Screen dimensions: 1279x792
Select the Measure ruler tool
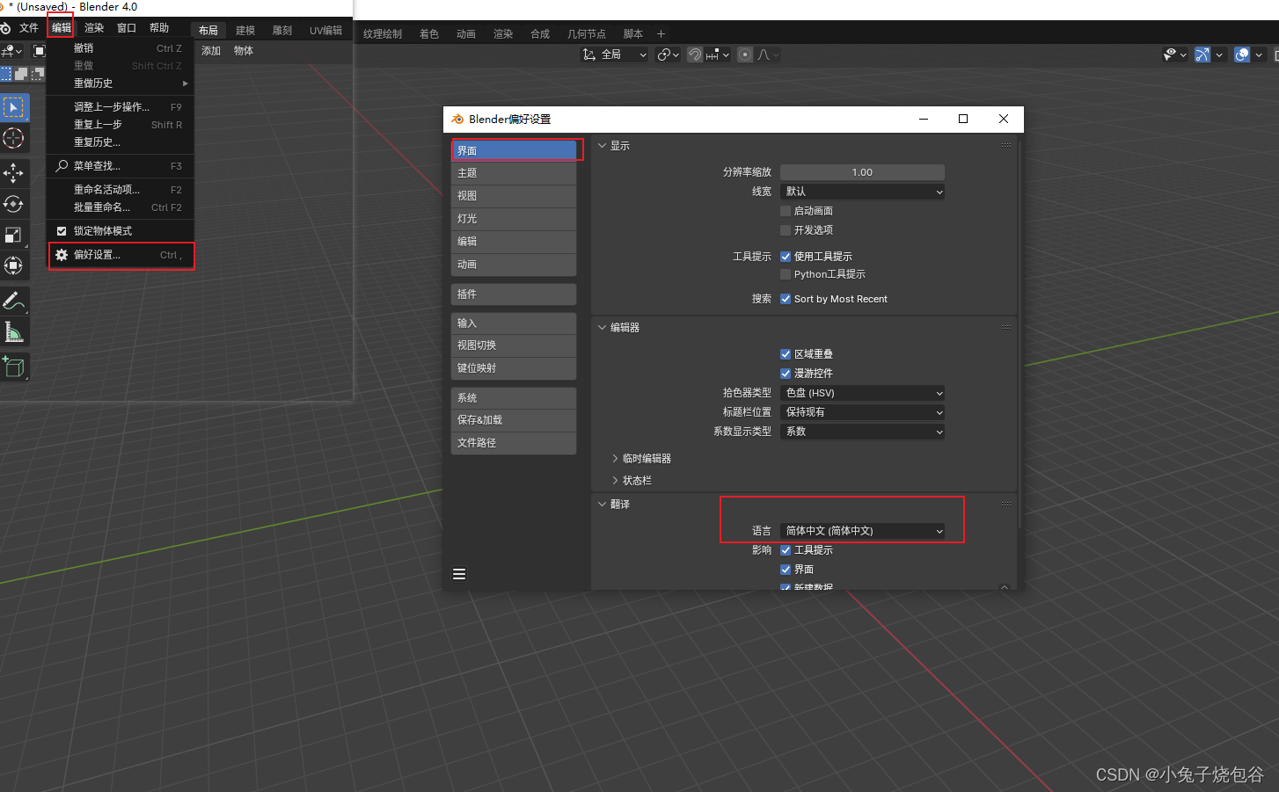[x=13, y=331]
